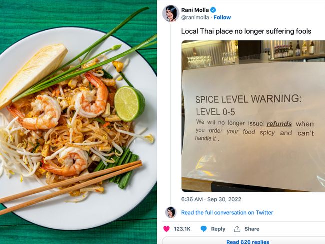
Task: Click the blue reply bubble icon
Action: coord(204,229)
